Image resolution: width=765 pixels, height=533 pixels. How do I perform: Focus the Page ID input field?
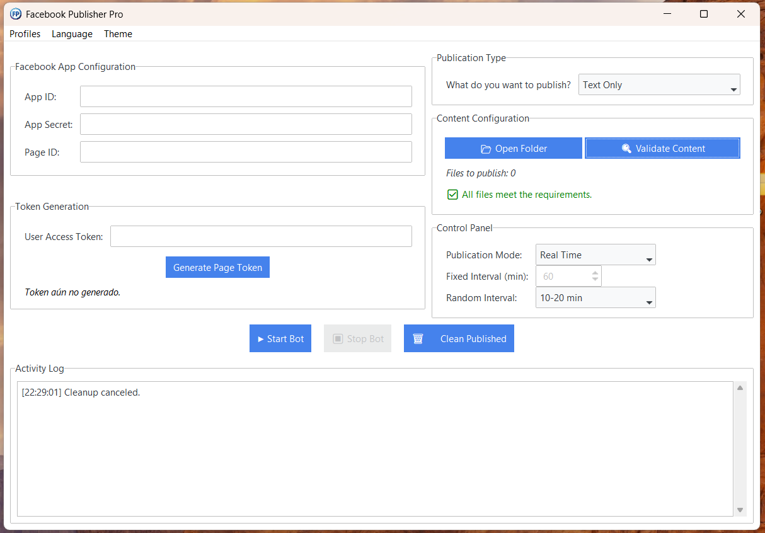click(246, 152)
